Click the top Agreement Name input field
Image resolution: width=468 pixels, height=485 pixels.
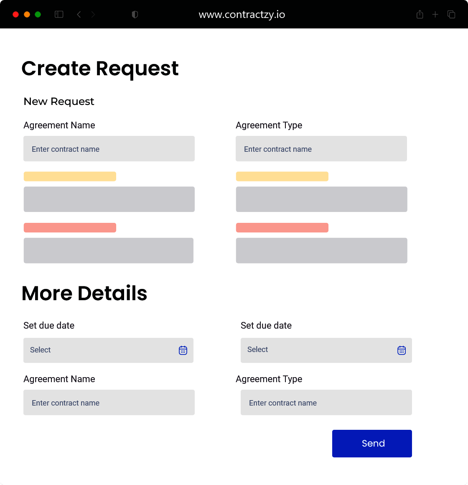109,149
